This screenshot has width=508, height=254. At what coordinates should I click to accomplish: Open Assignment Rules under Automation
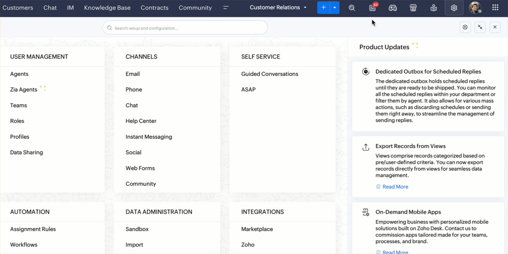coord(33,229)
